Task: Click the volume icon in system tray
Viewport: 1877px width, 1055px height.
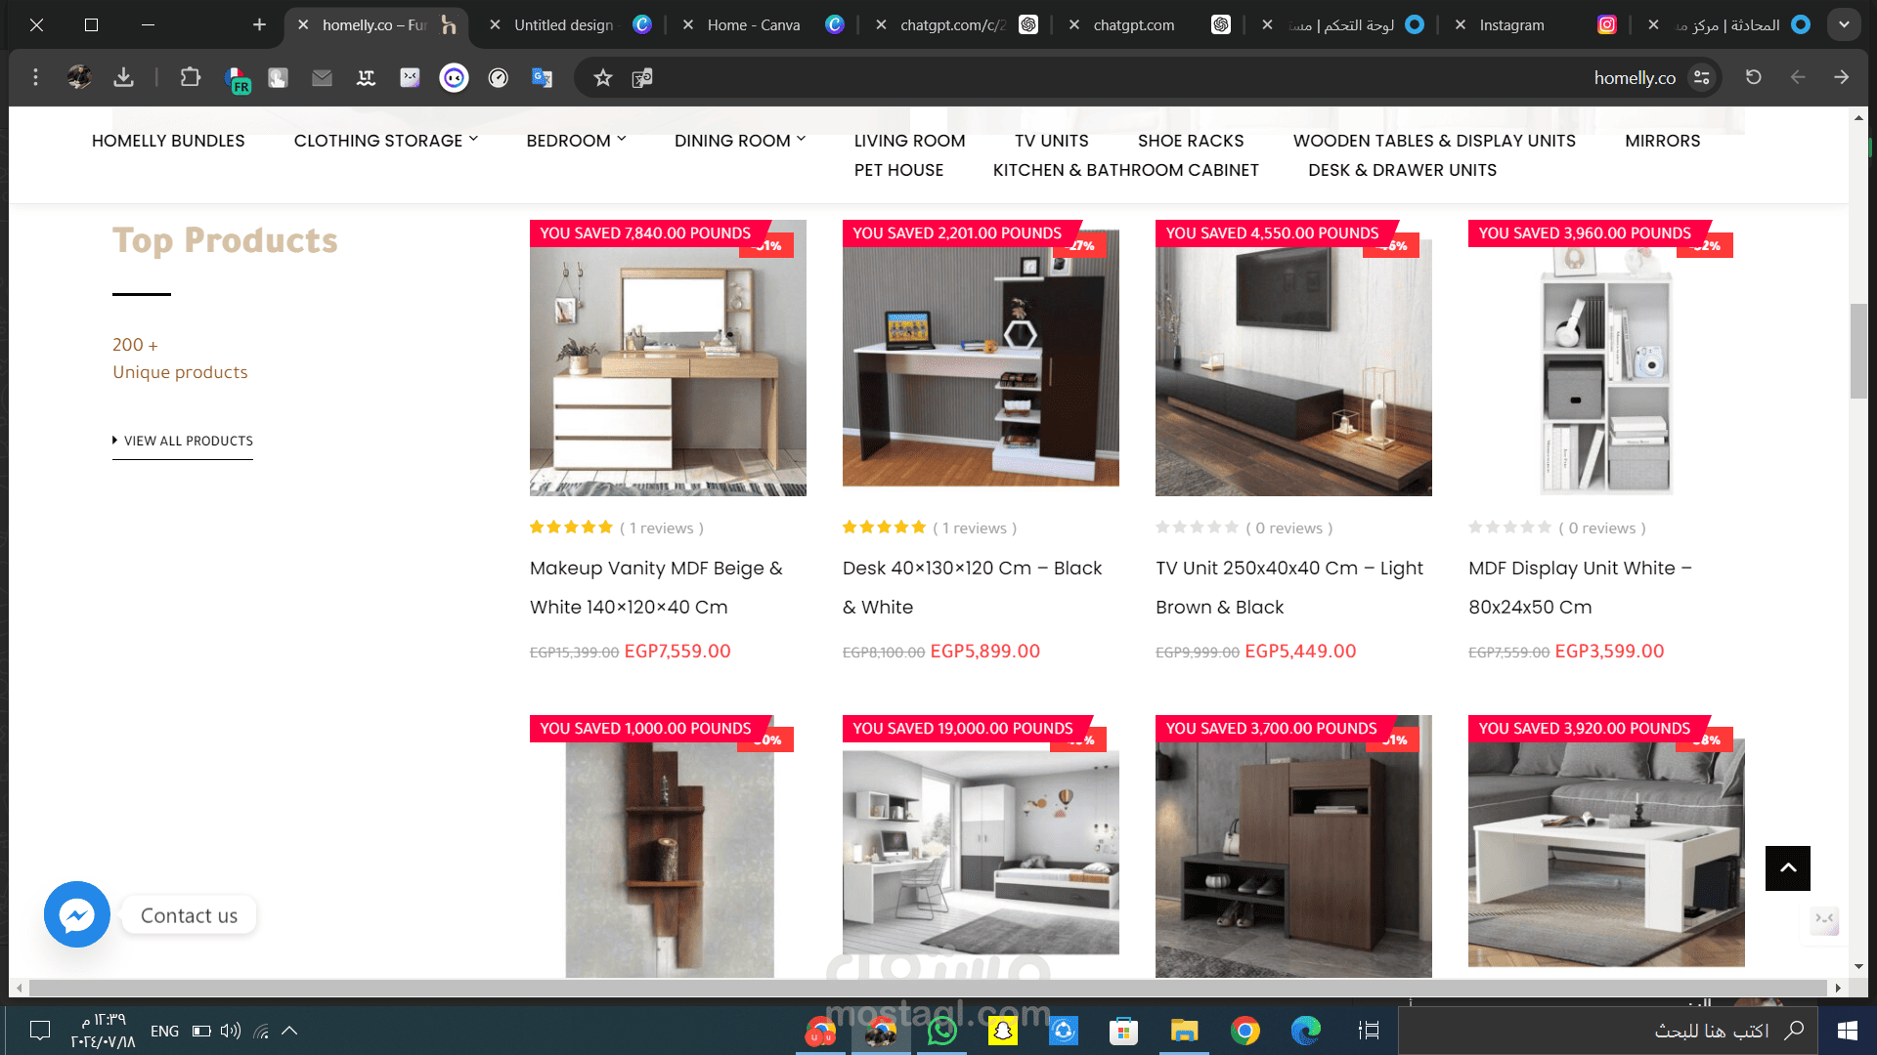Action: tap(231, 1031)
